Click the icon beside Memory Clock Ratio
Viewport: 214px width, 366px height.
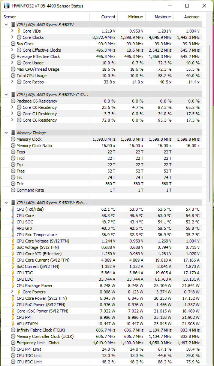point(13,146)
